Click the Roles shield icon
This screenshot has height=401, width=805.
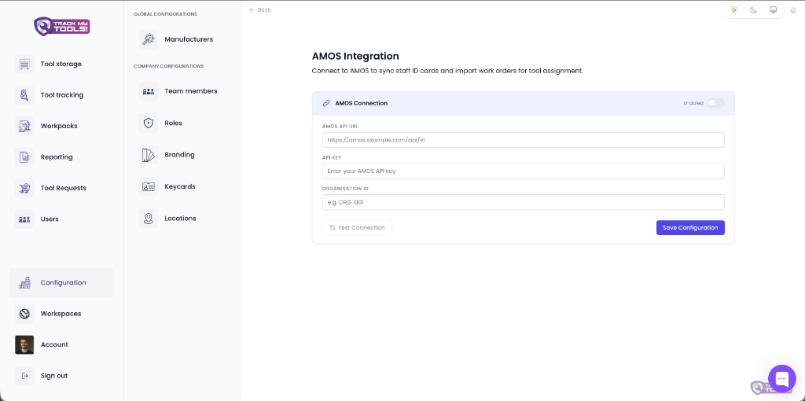pos(149,123)
